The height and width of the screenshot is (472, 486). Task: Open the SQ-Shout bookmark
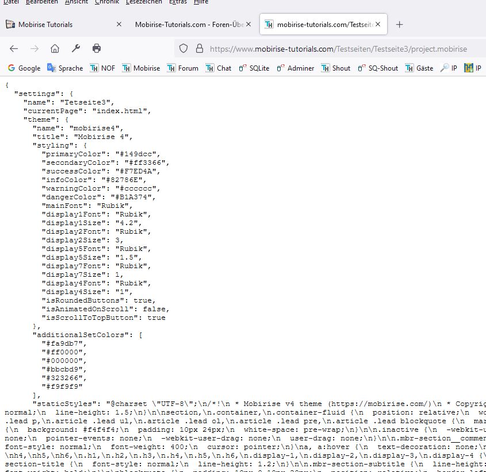click(378, 68)
